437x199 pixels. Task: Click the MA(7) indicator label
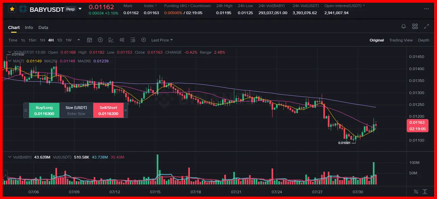pos(19,61)
